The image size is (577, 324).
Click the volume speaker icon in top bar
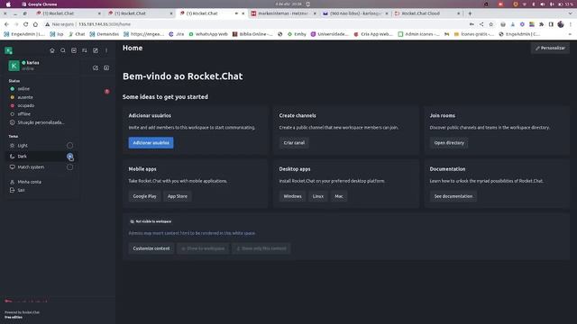542,4
